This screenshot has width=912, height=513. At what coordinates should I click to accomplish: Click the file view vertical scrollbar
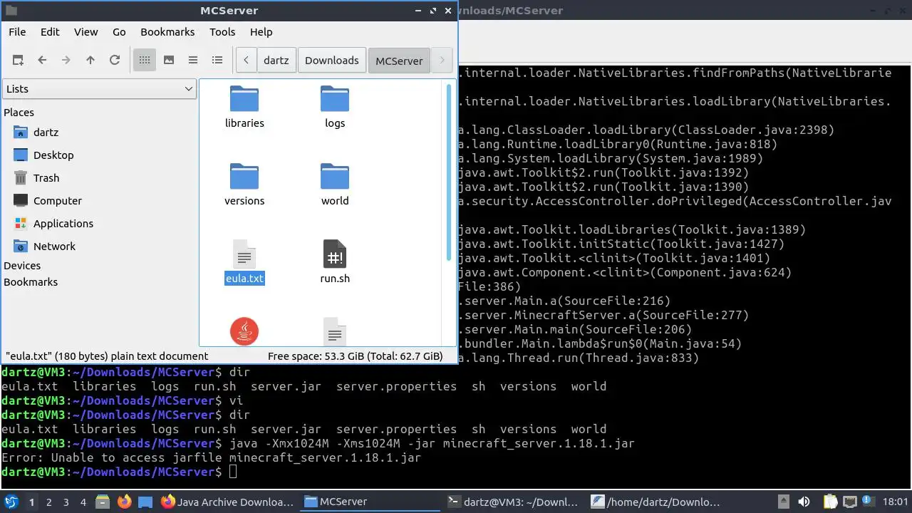[x=449, y=171]
